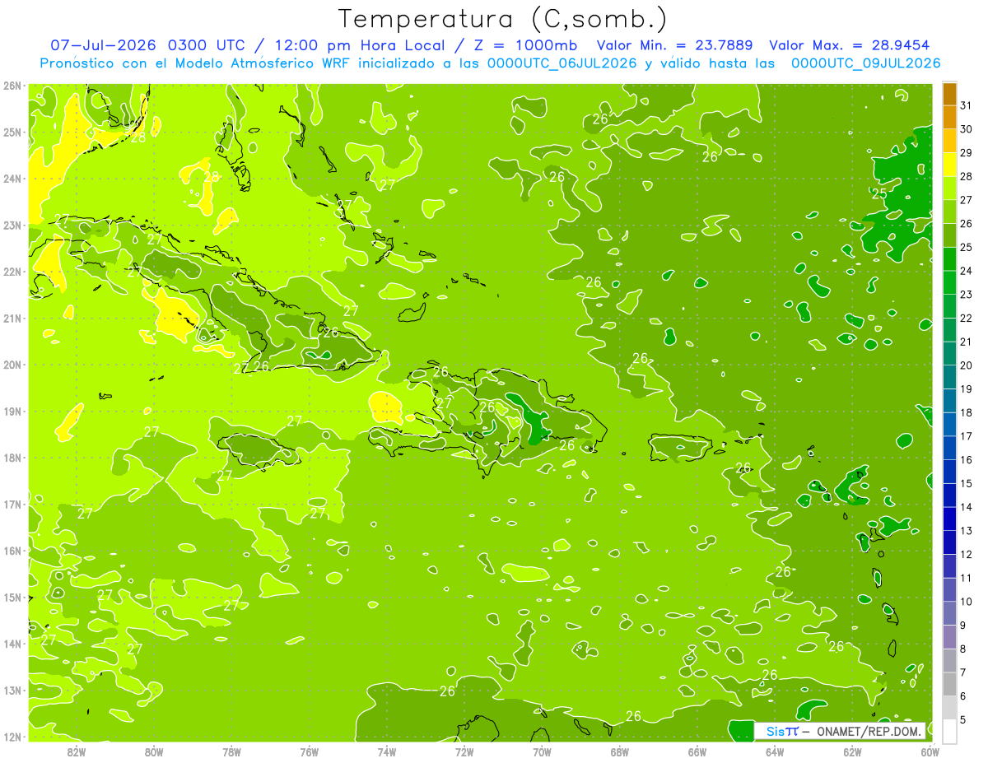Click the color scale label '18'
This screenshot has height=763, width=988.
coord(966,412)
